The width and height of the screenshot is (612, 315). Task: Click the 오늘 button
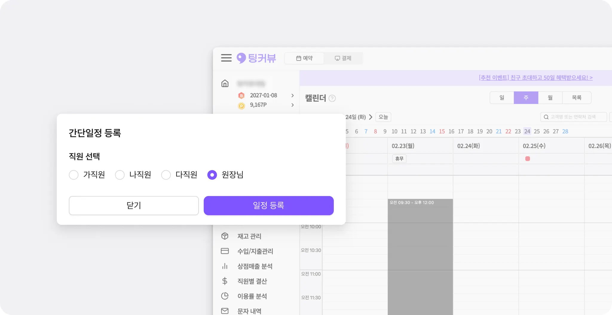coord(383,117)
